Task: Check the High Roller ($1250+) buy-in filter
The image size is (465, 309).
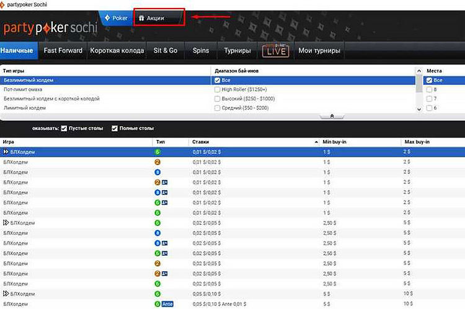Action: [x=217, y=89]
